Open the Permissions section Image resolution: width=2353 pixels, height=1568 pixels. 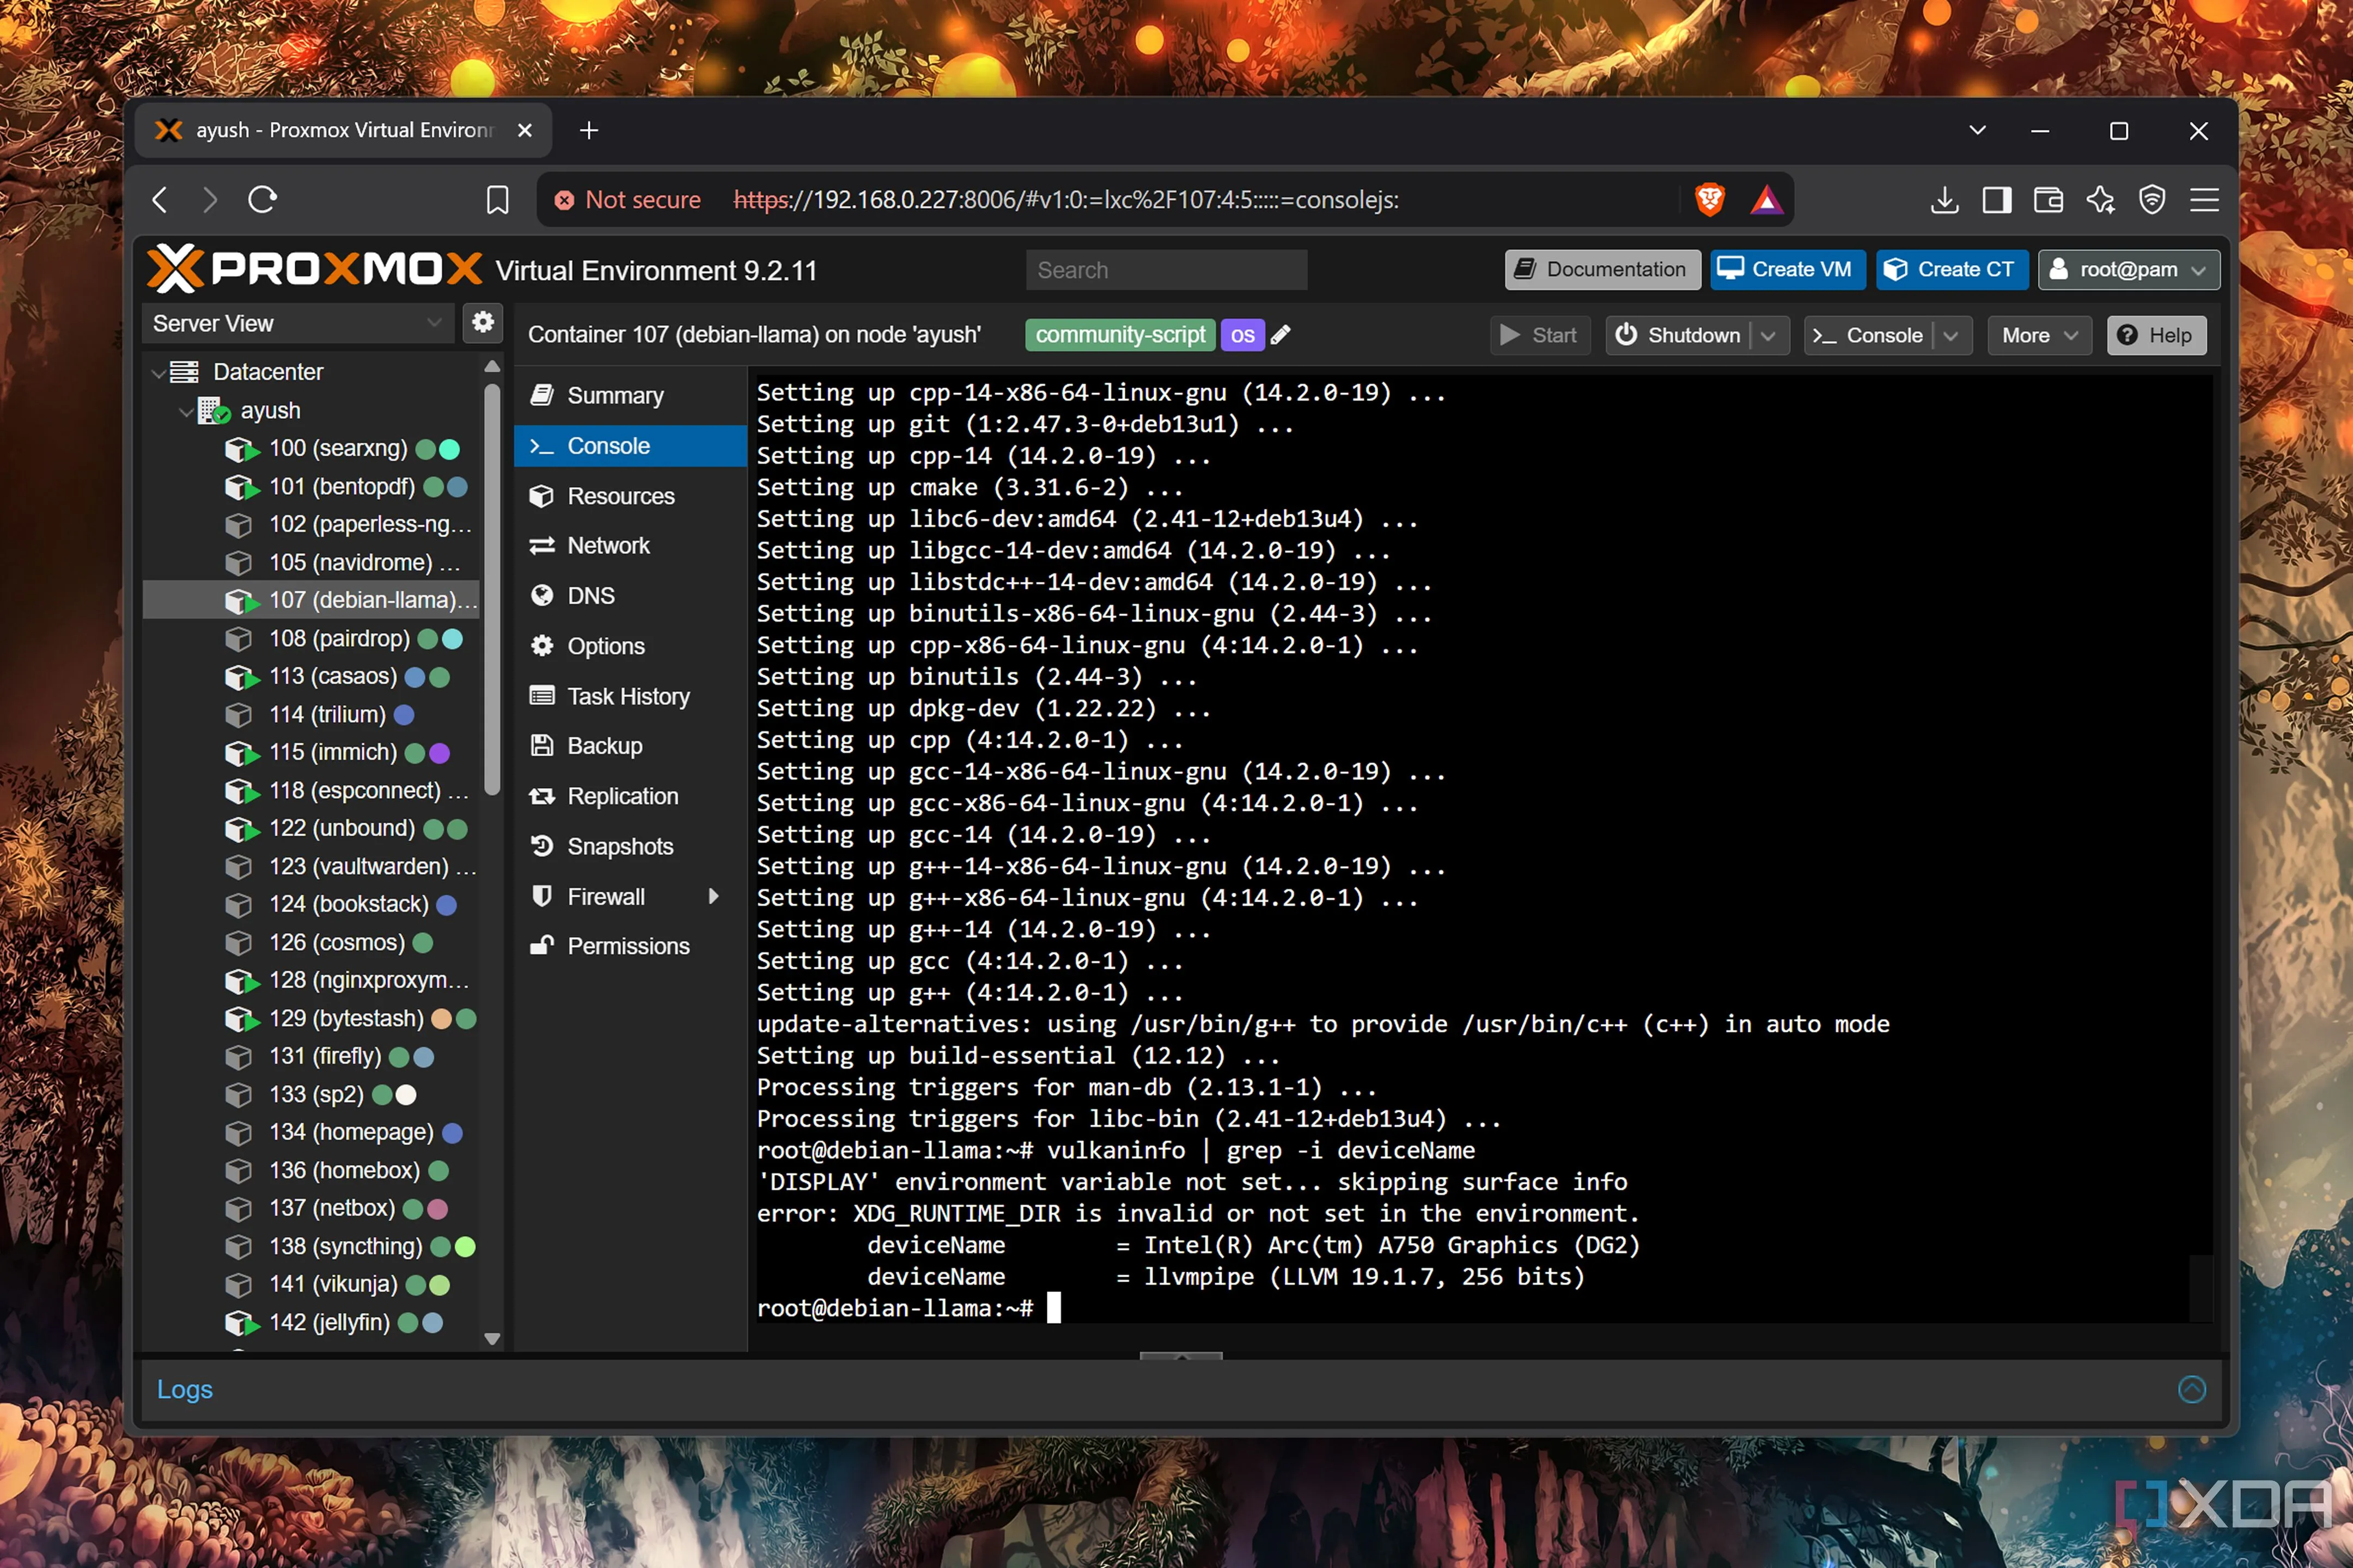[630, 946]
